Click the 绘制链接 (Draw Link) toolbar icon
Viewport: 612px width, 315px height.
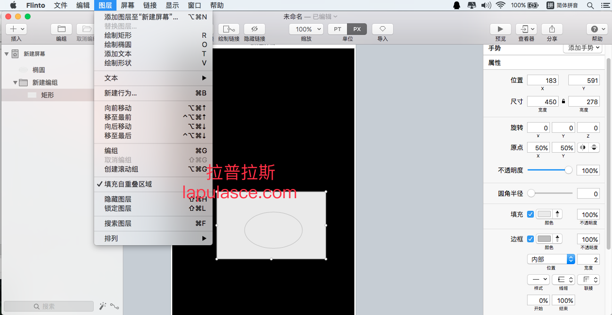click(x=229, y=29)
